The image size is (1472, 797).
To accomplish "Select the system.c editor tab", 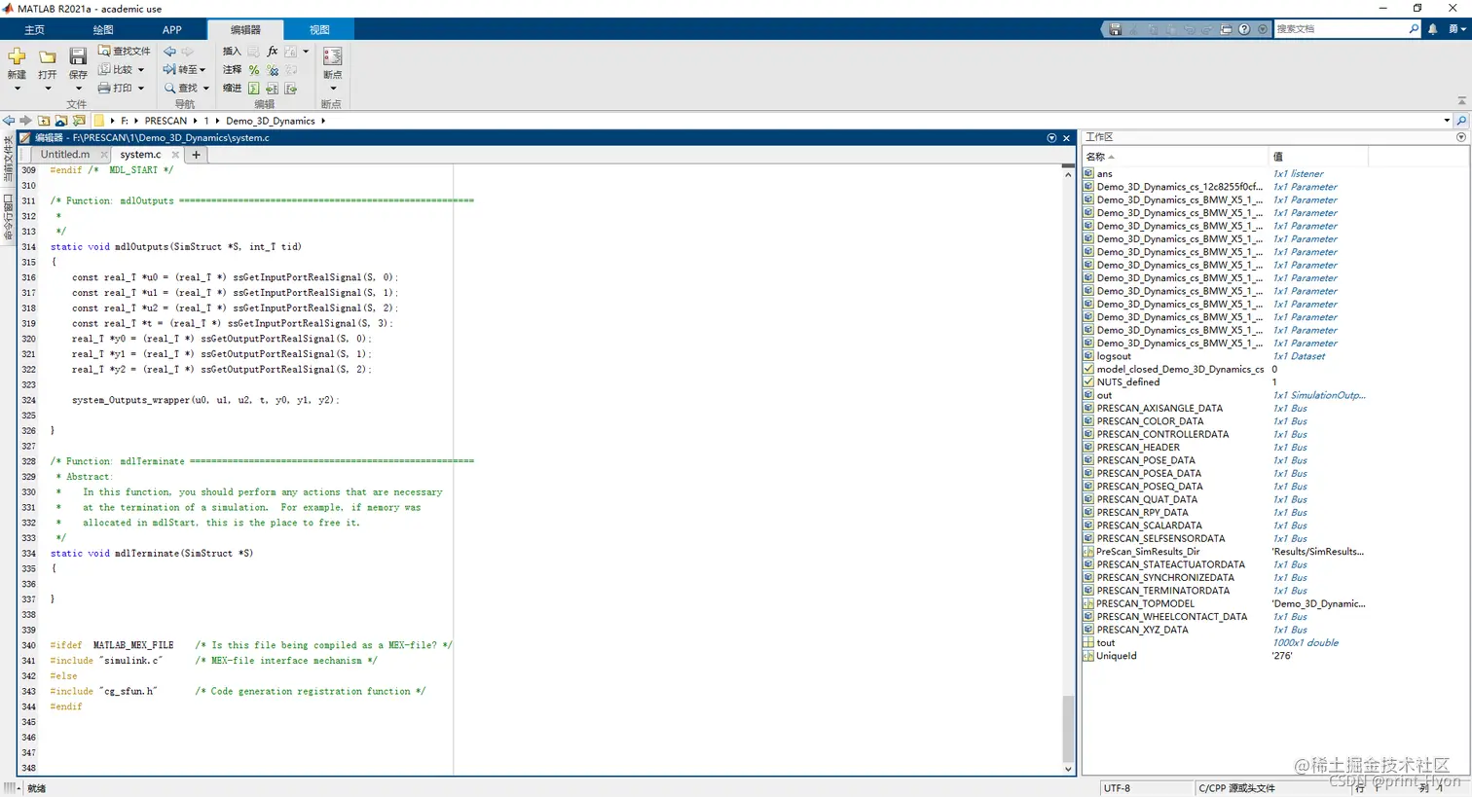I will point(140,155).
